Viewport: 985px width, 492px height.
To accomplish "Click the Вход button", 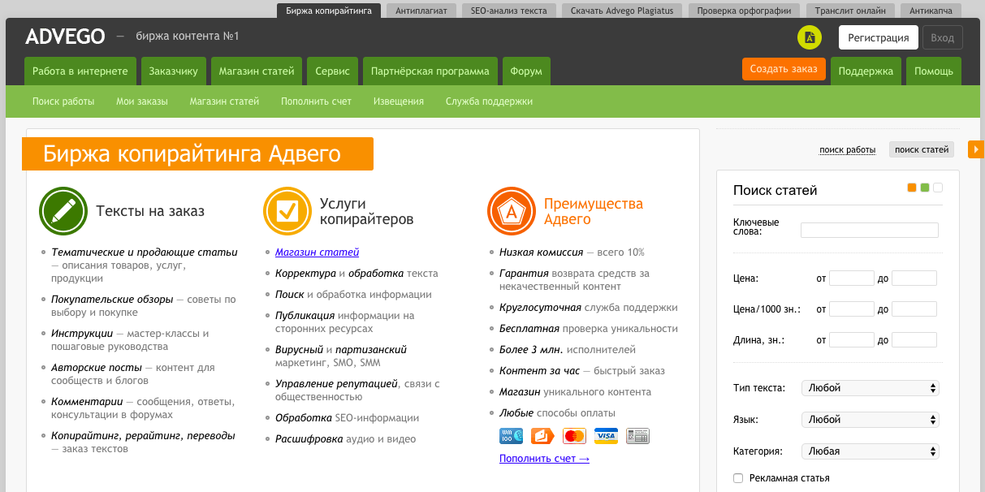I will pos(942,37).
